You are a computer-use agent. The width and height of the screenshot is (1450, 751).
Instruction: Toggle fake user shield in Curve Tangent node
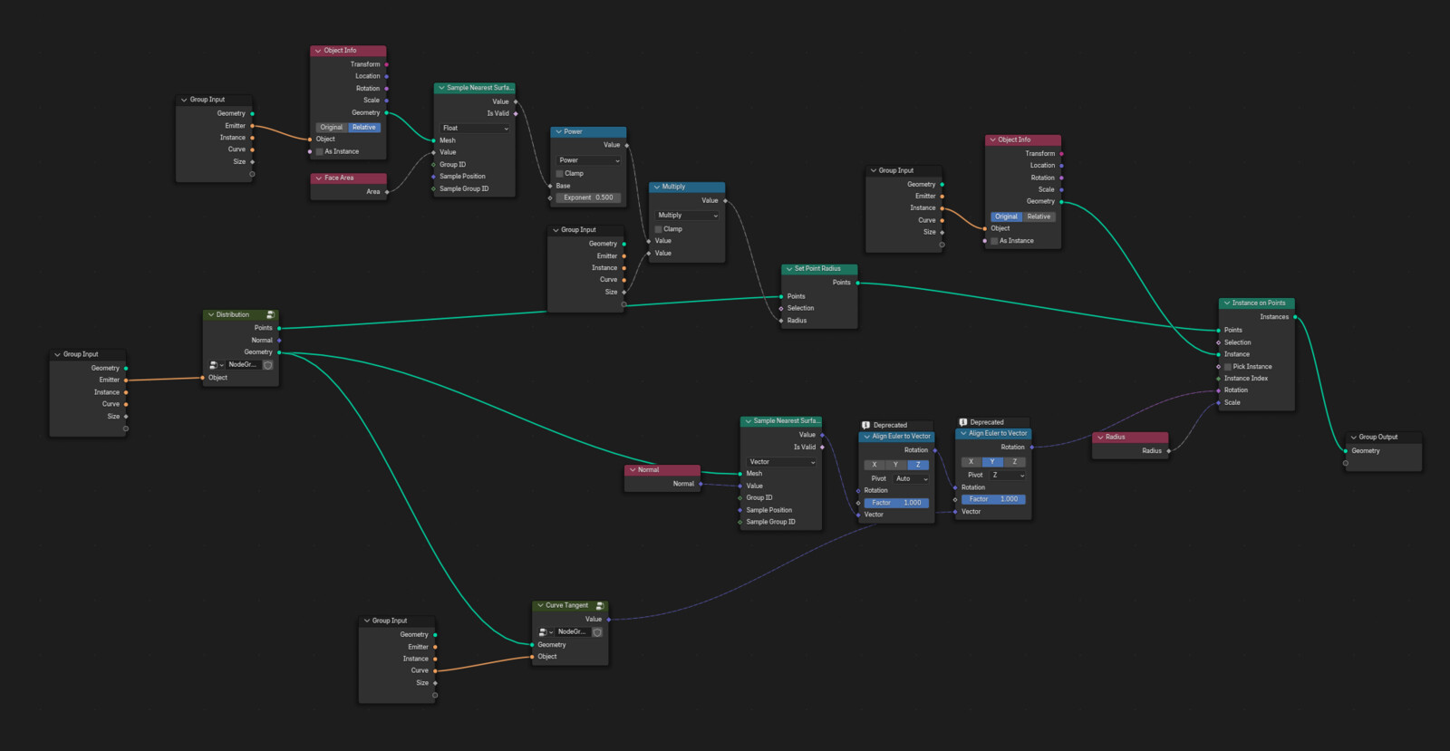[597, 632]
